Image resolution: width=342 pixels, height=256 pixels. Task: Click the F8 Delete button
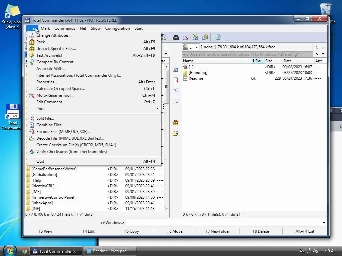click(x=261, y=231)
